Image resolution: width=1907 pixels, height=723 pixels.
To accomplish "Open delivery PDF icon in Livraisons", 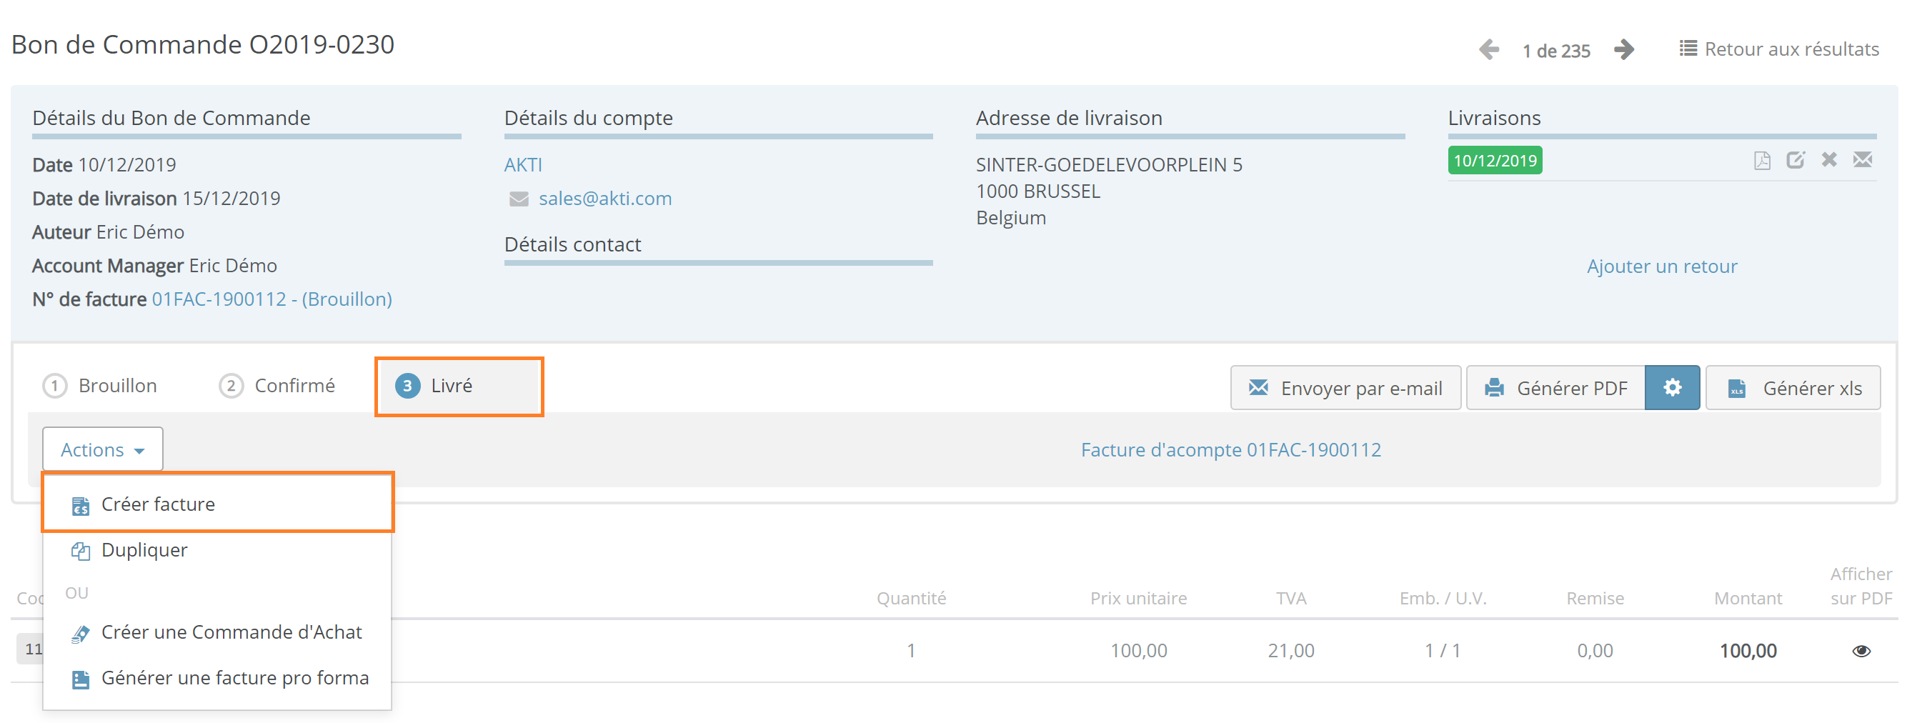I will pyautogui.click(x=1762, y=160).
